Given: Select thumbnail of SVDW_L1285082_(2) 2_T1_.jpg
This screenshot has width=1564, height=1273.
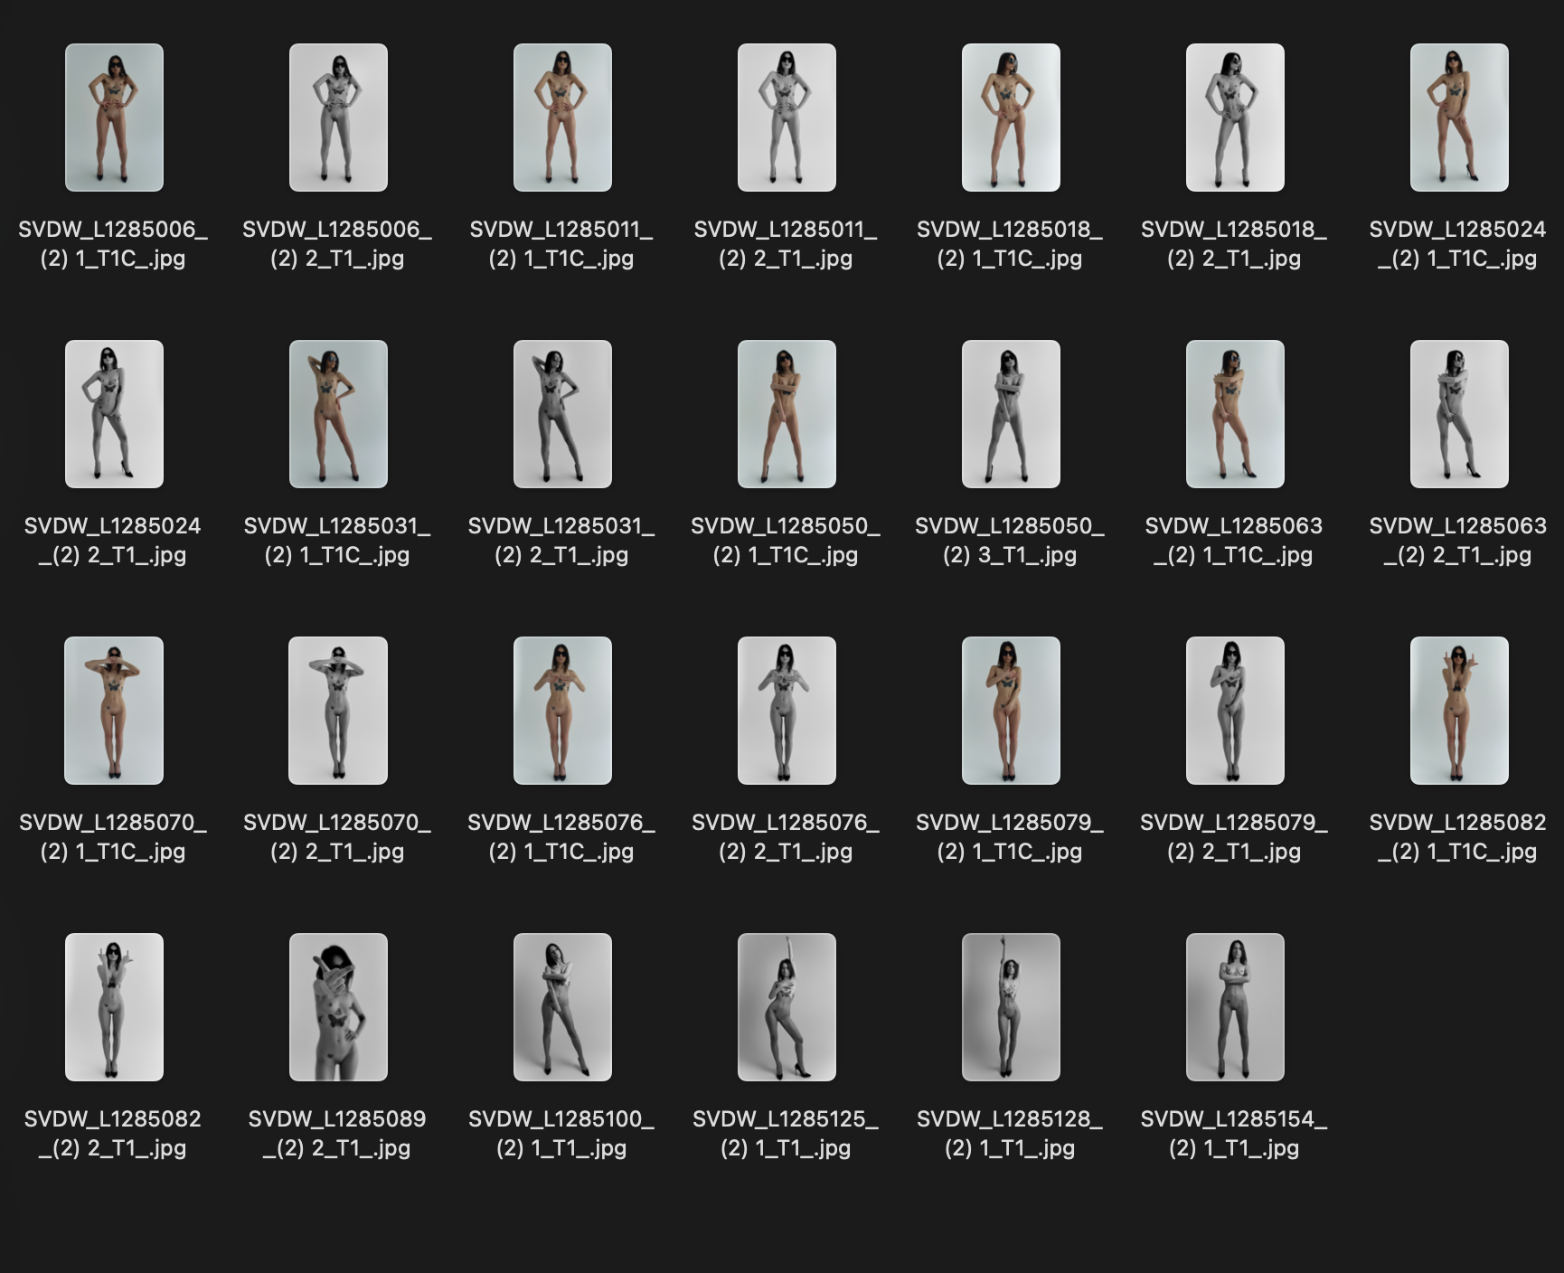Looking at the screenshot, I should click(x=114, y=1007).
